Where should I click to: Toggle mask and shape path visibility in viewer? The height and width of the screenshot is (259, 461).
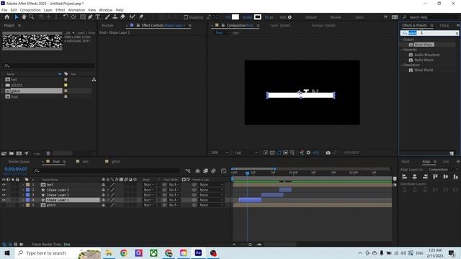pyautogui.click(x=279, y=153)
